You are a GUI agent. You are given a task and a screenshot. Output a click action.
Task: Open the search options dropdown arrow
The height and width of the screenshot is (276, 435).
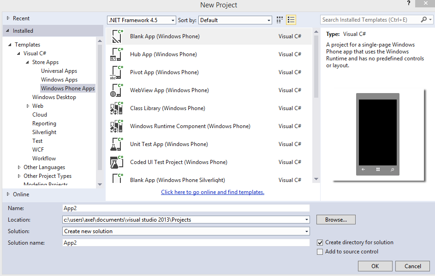(x=430, y=20)
